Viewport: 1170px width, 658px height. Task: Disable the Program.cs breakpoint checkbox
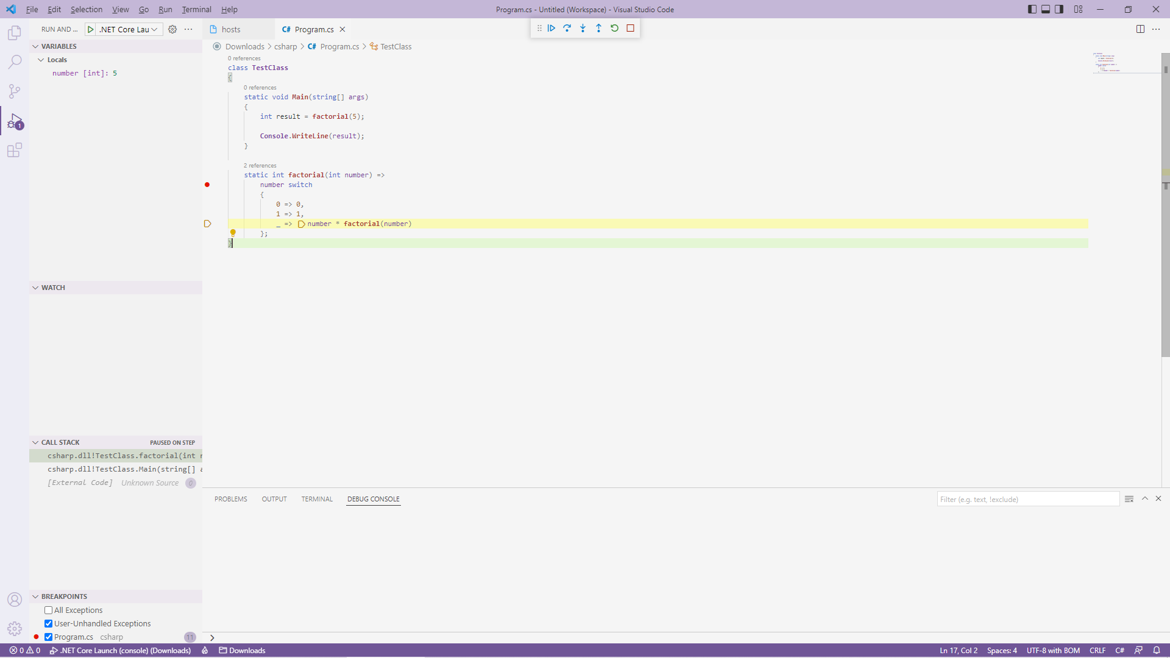pos(48,637)
